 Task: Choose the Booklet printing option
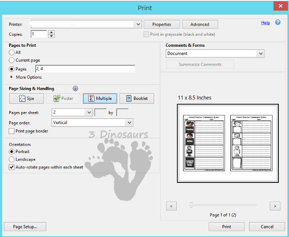[136, 98]
